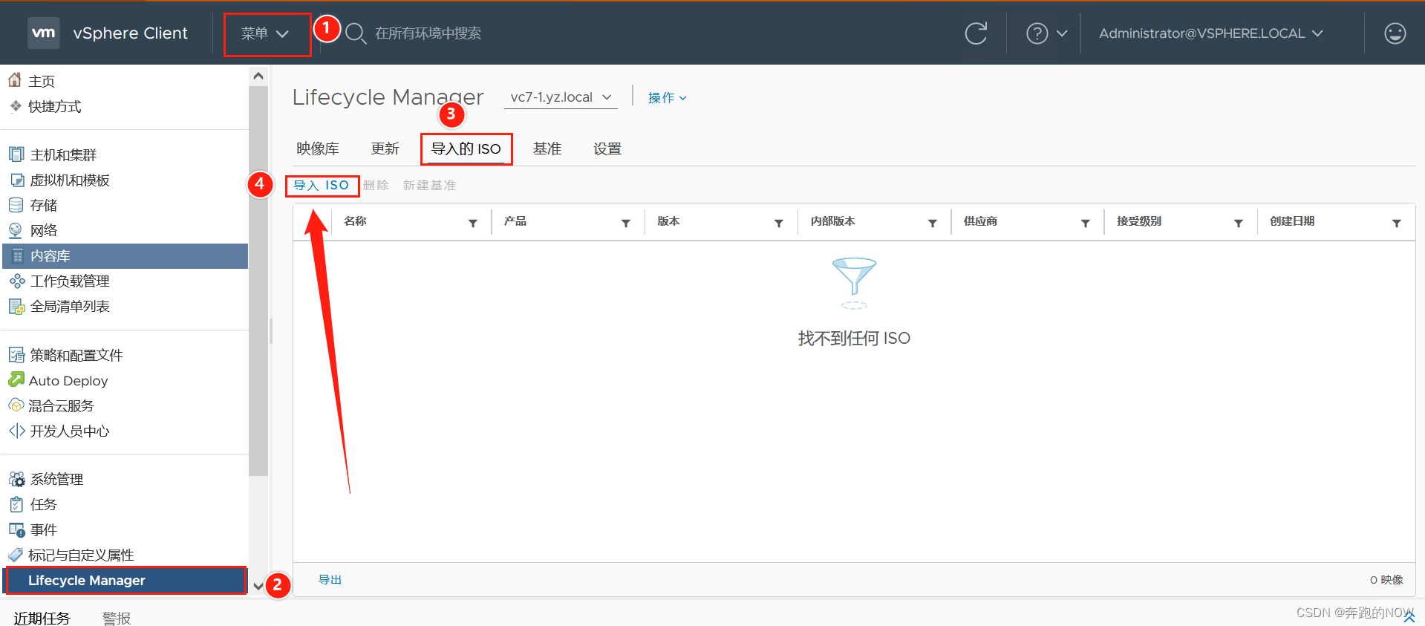
Task: Filter the 产品 column
Action: (x=626, y=223)
